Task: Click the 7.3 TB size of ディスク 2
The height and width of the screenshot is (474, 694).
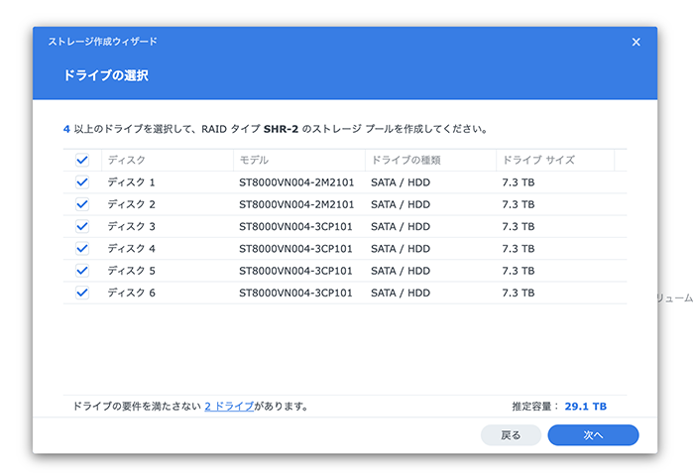Action: coord(519,204)
